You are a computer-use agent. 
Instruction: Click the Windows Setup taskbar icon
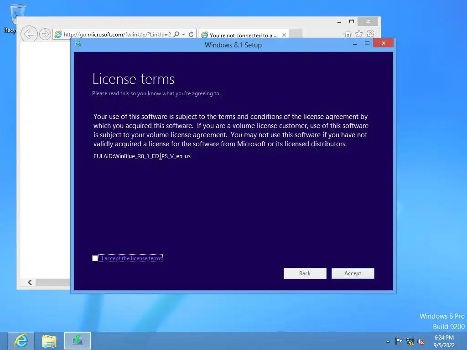78,341
